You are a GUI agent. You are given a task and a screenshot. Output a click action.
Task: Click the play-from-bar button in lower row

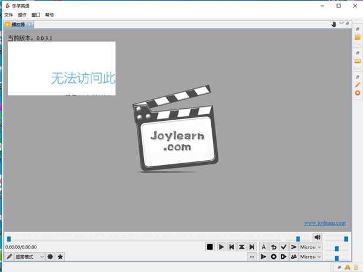(263, 257)
